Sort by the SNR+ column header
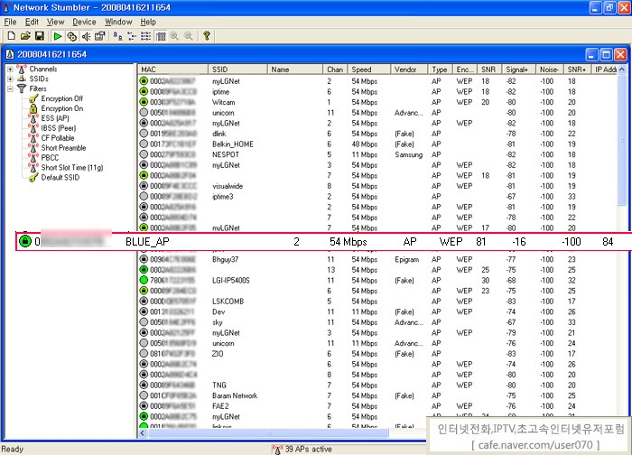 578,70
